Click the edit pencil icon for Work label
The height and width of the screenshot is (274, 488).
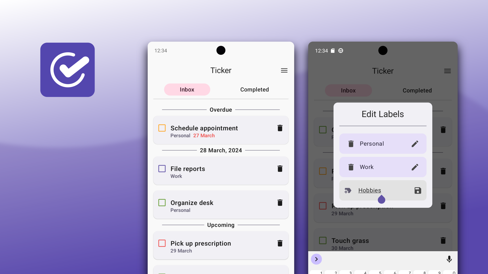pos(415,167)
